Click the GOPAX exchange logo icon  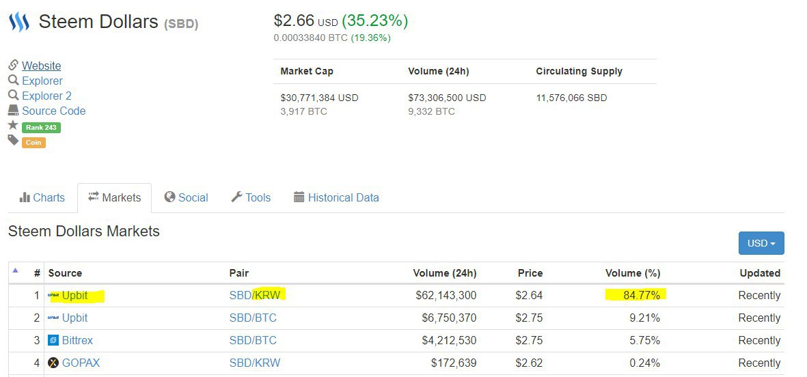pos(53,363)
